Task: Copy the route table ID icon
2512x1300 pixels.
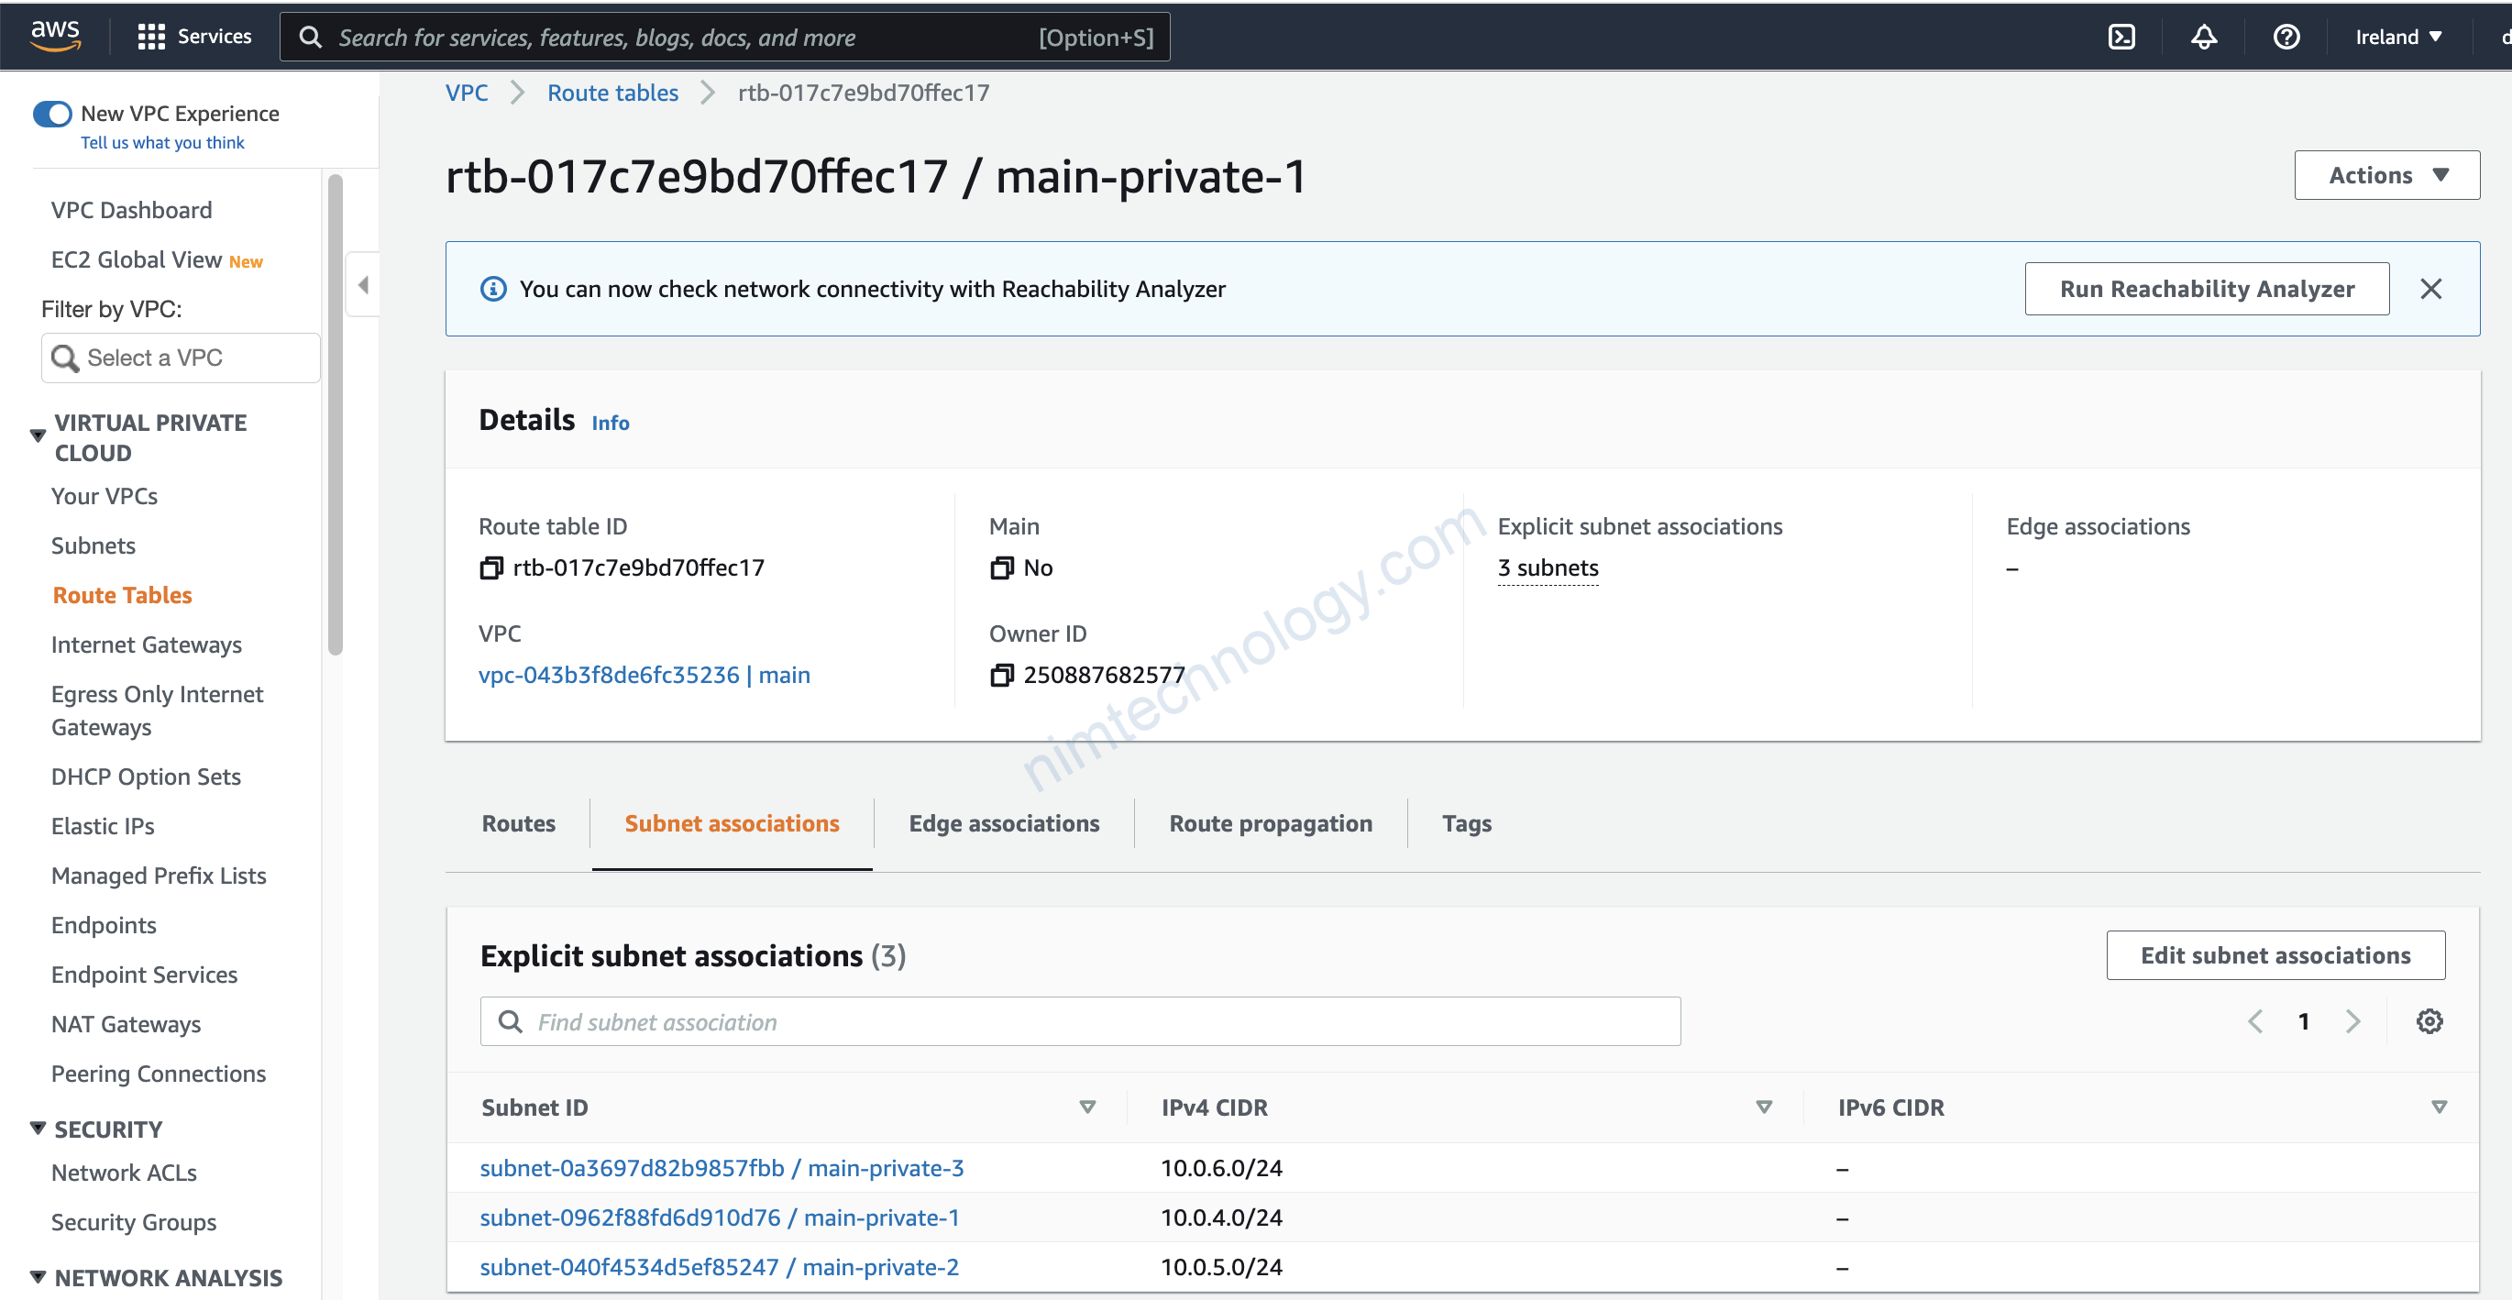Action: 491,567
